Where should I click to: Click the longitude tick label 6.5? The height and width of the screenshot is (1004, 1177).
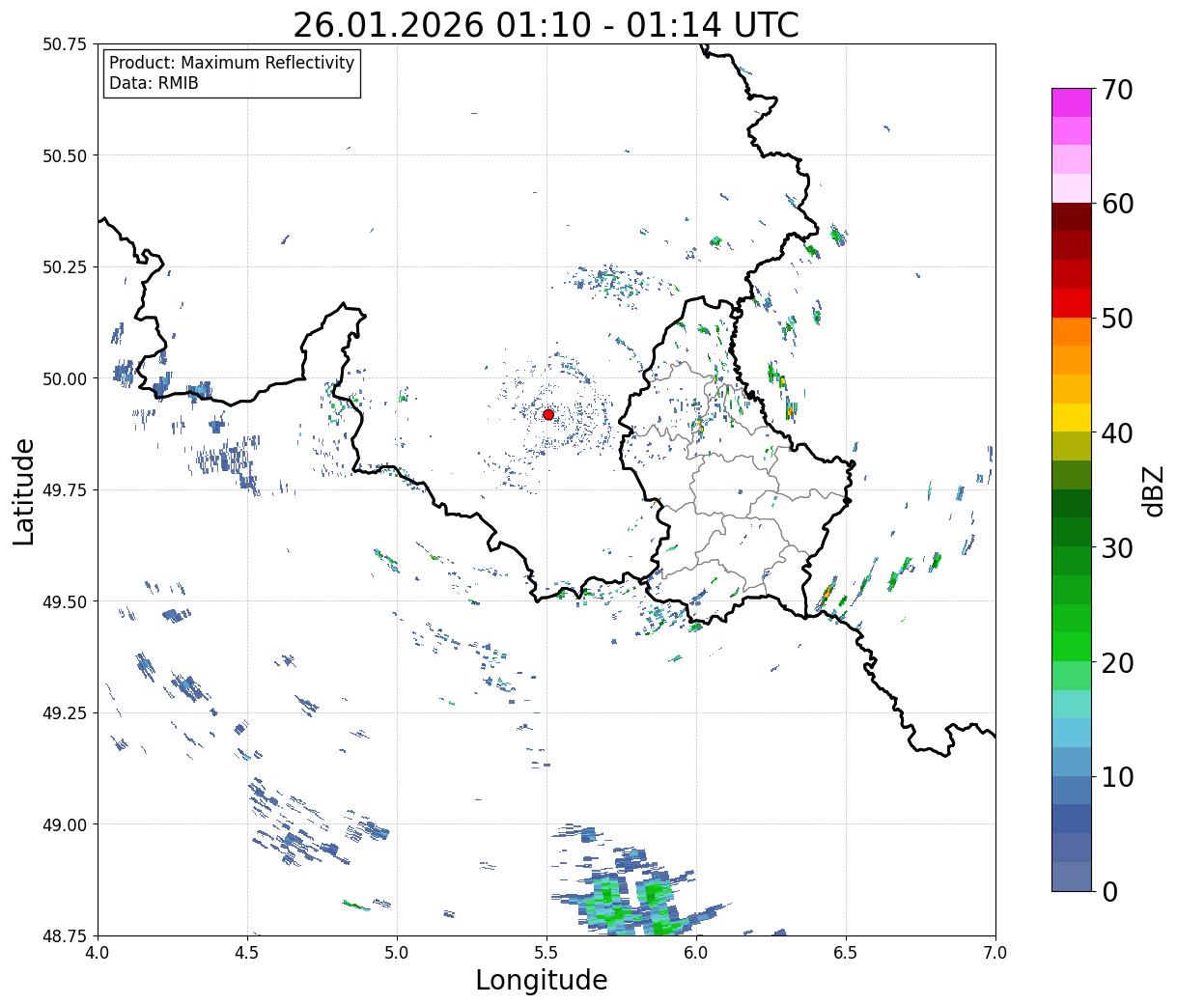(846, 953)
